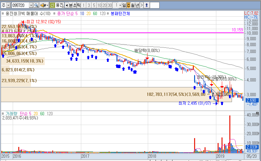The image size is (261, 161).
Task: Click the 최고 12,912 (02/15) high marker
Action: point(41,22)
